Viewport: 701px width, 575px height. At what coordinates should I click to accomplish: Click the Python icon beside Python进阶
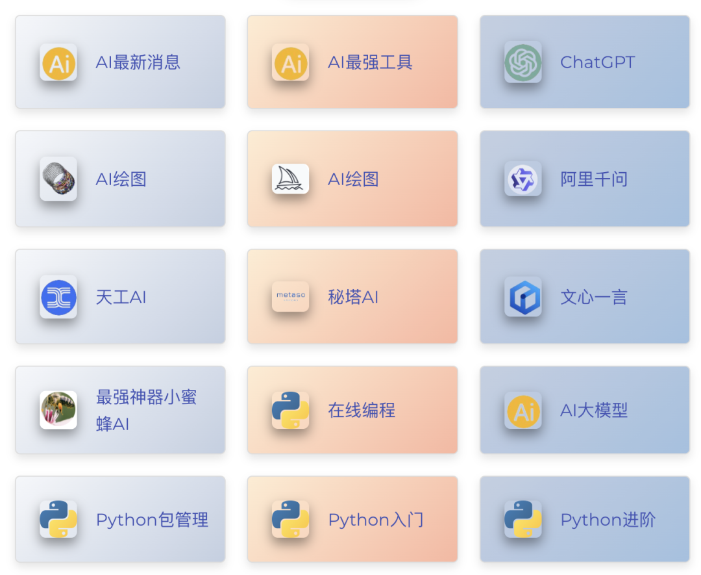(x=523, y=519)
